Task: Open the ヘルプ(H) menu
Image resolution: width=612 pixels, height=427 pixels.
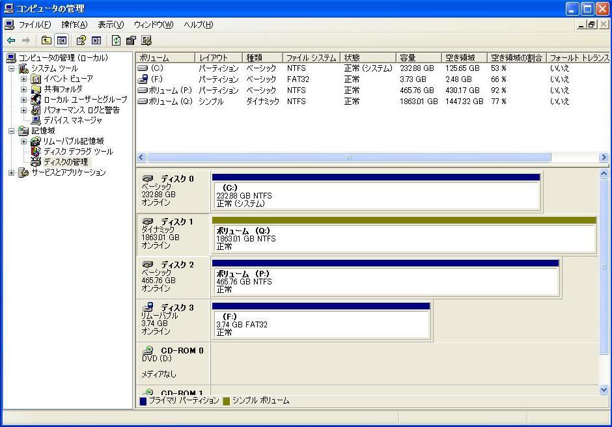Action: pos(199,25)
